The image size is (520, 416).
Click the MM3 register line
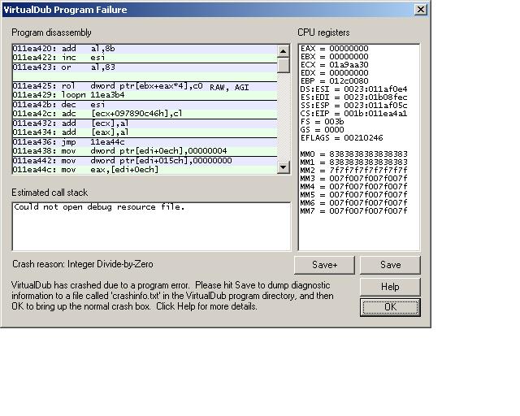pyautogui.click(x=353, y=179)
